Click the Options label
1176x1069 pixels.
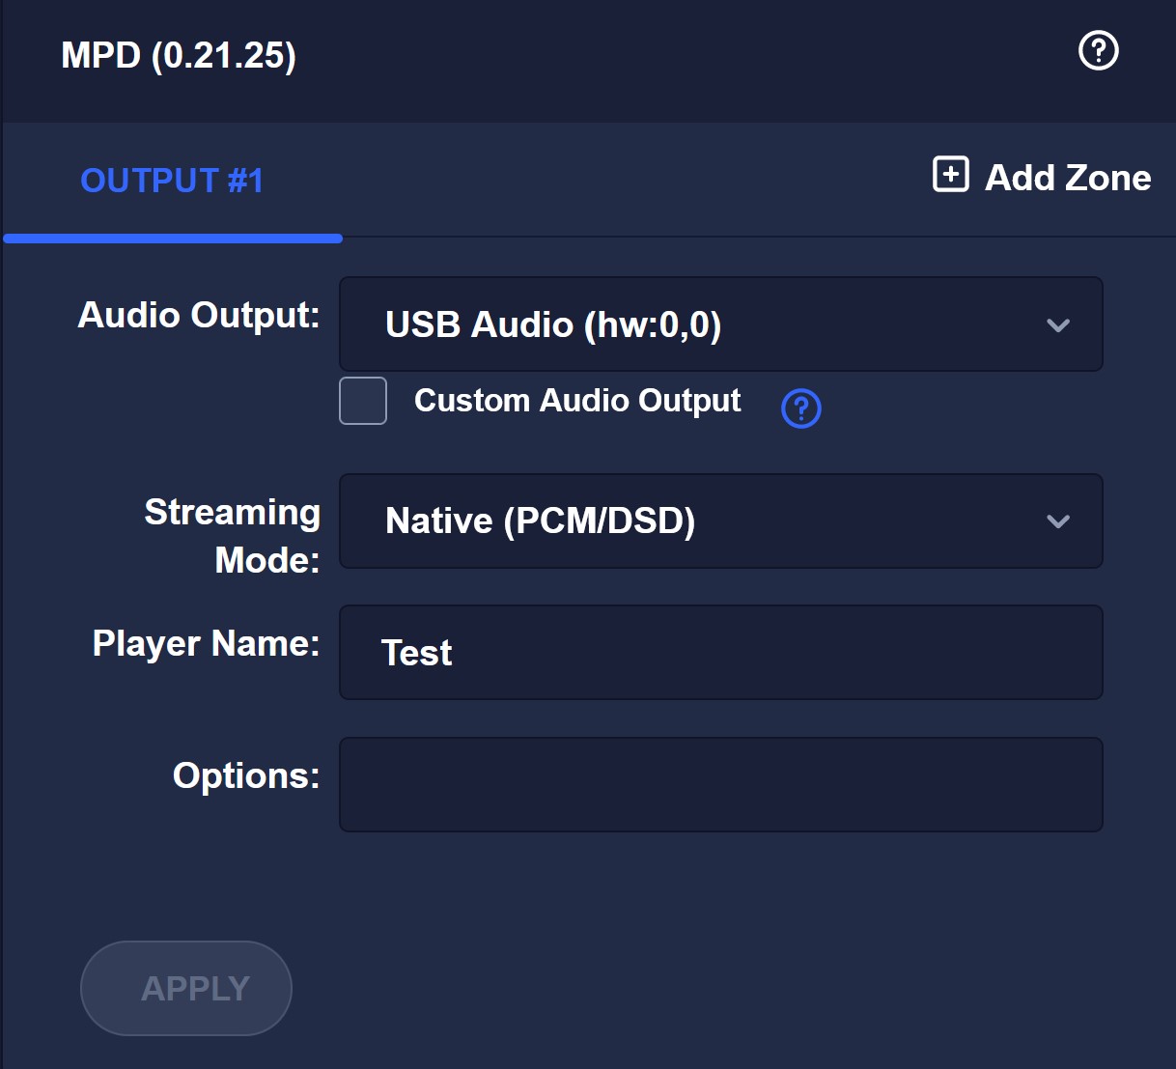tap(246, 775)
